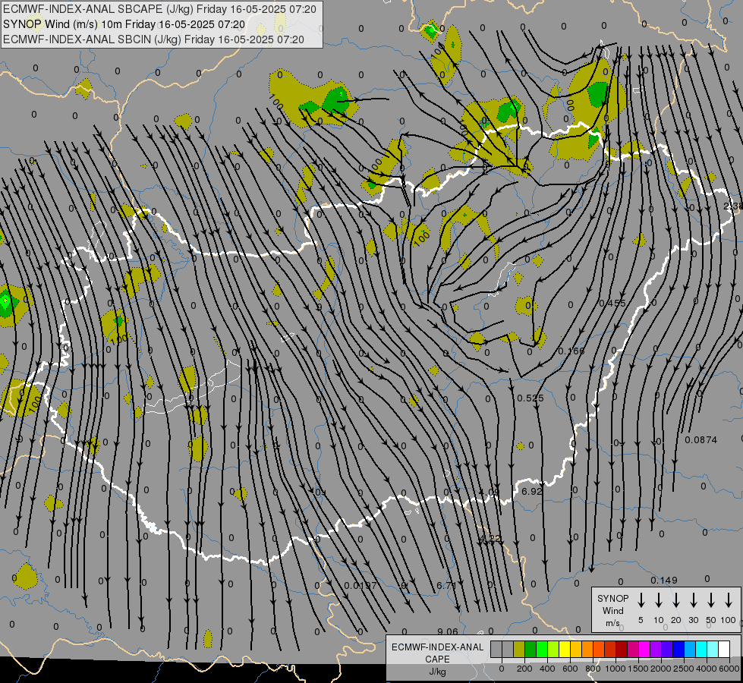Click the 0.0197 value on the map
Viewport: 743px width, 683px height.
click(x=360, y=585)
